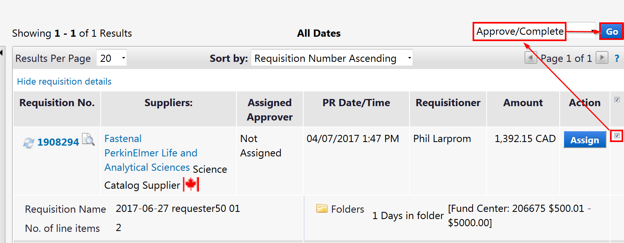Click the Canadian flag supplier icon
624x243 pixels.
pos(191,184)
